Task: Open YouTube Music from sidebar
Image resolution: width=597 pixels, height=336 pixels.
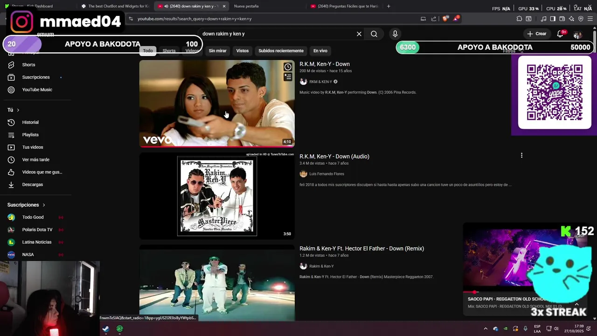Action: pos(37,90)
